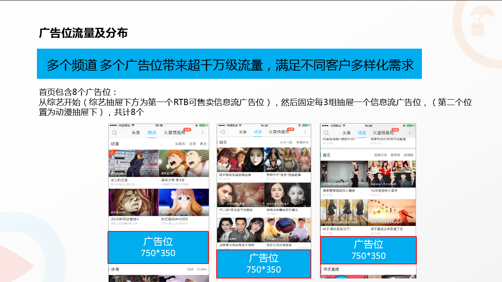
Task: Click the 日漫 link in 动漫 section
Action: pos(192,144)
